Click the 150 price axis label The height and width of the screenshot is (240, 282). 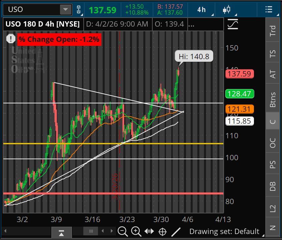[x=232, y=48]
